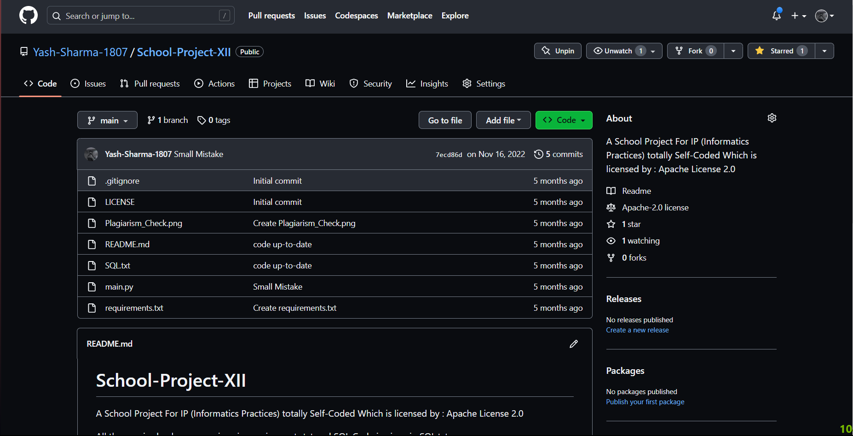The height and width of the screenshot is (436, 853).
Task: Expand the green Code dropdown
Action: click(x=564, y=120)
